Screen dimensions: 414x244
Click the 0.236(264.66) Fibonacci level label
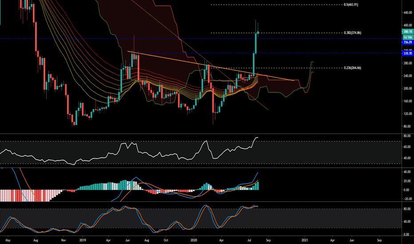tap(353, 68)
